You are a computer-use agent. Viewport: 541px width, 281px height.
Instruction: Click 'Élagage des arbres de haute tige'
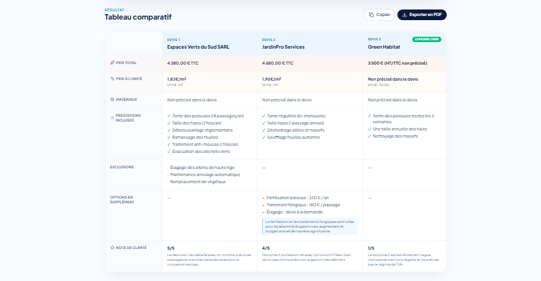pyautogui.click(x=202, y=168)
